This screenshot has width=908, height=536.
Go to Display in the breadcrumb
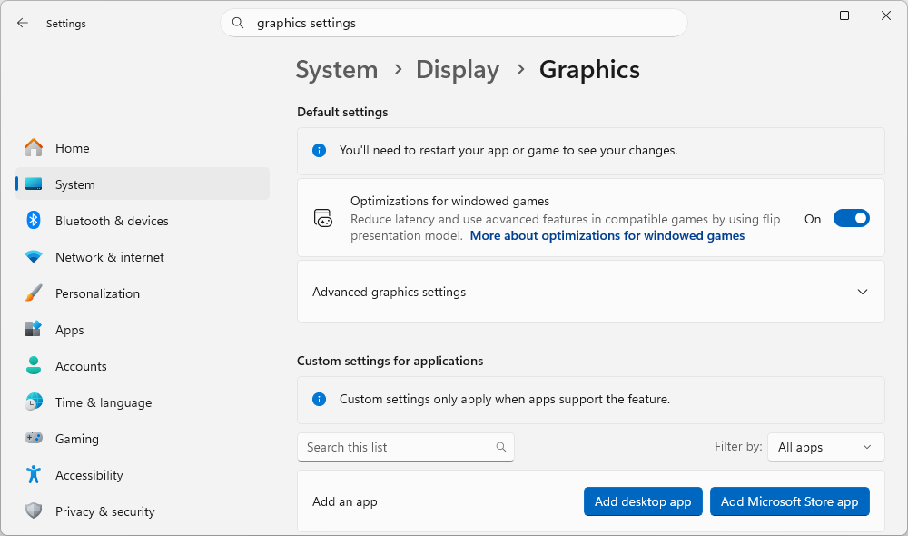458,70
